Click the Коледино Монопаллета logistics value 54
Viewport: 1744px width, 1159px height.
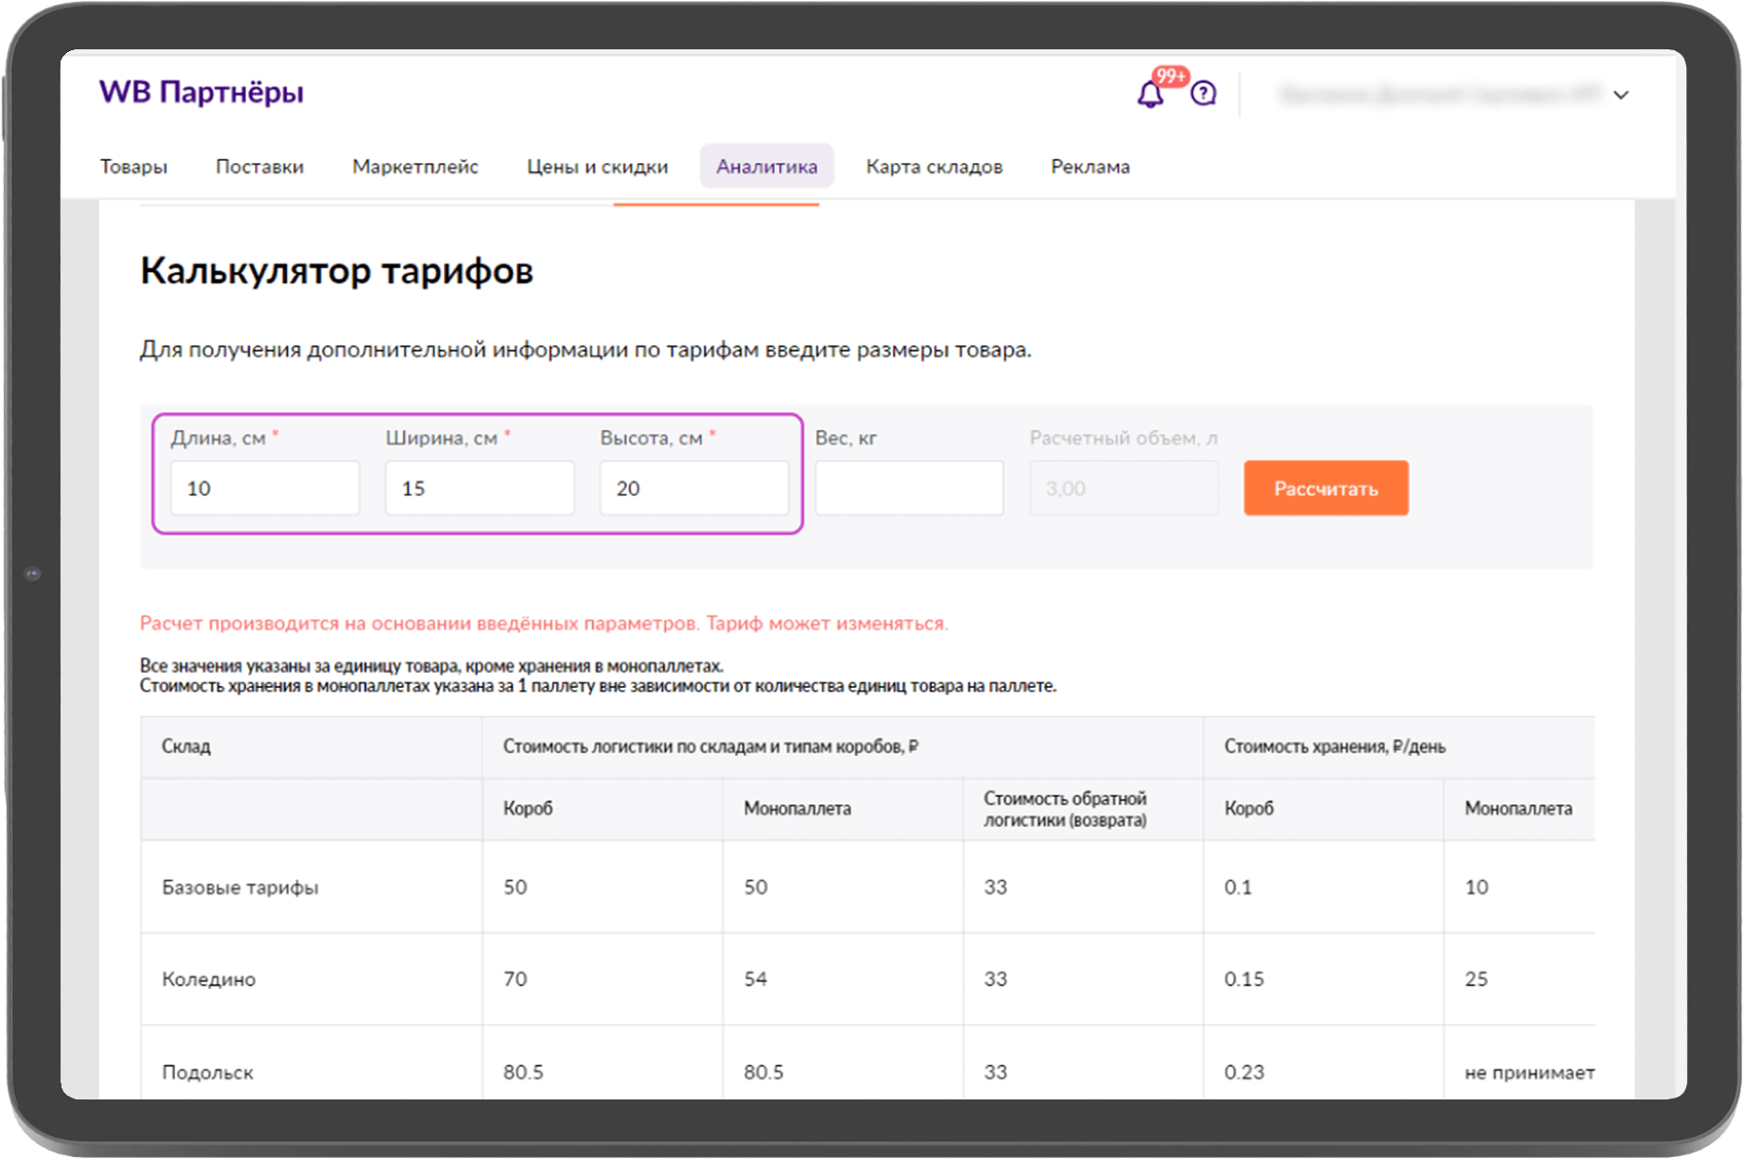pyautogui.click(x=755, y=979)
